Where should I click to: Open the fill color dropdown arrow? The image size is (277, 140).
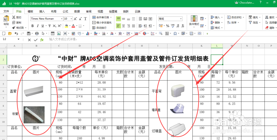[x=70, y=26]
